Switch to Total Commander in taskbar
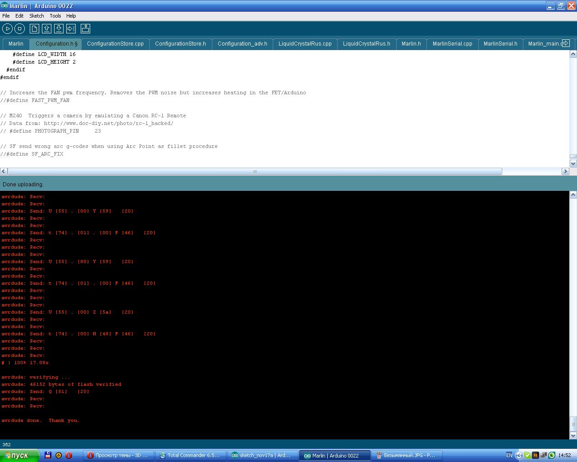 click(190, 455)
